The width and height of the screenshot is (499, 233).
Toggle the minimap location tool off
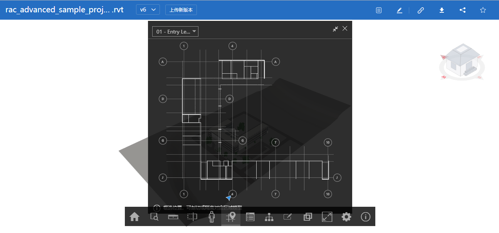231,217
